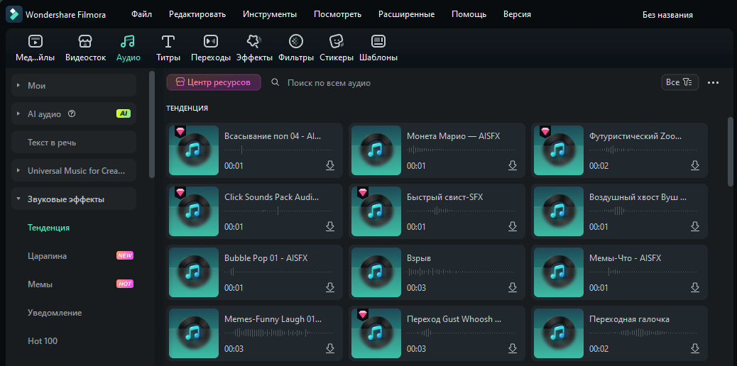Download the Мемы-Что - AISFX sound
Viewport: 737px width, 366px height.
(x=694, y=287)
